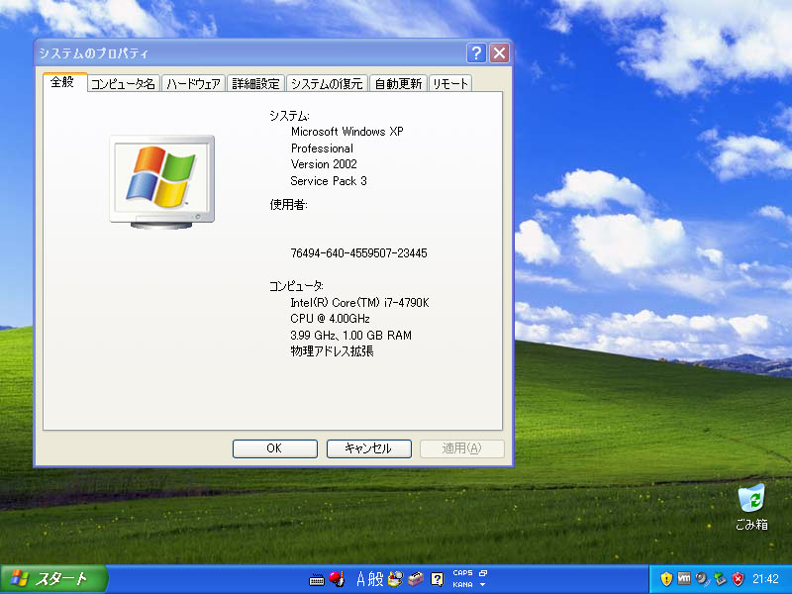Open the IME tools toolbox icon
This screenshot has width=792, height=594.
pos(416,579)
